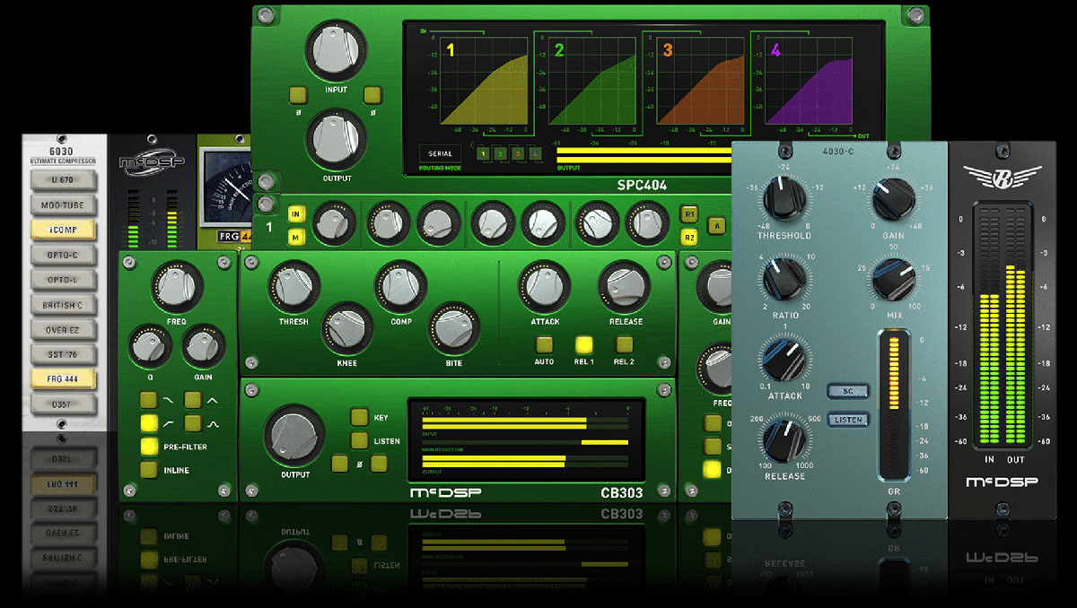Select the MOO TUBE compressor module
1077x608 pixels.
click(64, 205)
